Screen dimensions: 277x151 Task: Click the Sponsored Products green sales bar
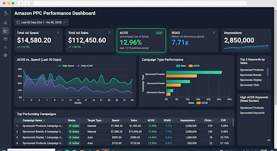194,72
